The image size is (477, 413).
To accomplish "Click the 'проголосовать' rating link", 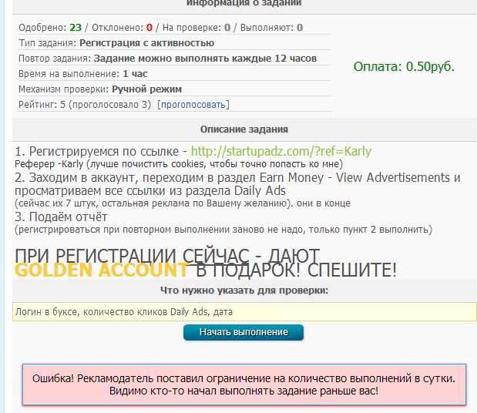I will (x=193, y=105).
